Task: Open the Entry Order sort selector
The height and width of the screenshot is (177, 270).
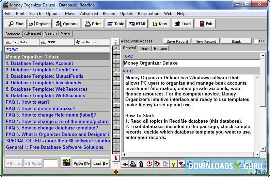Action: click(x=22, y=42)
